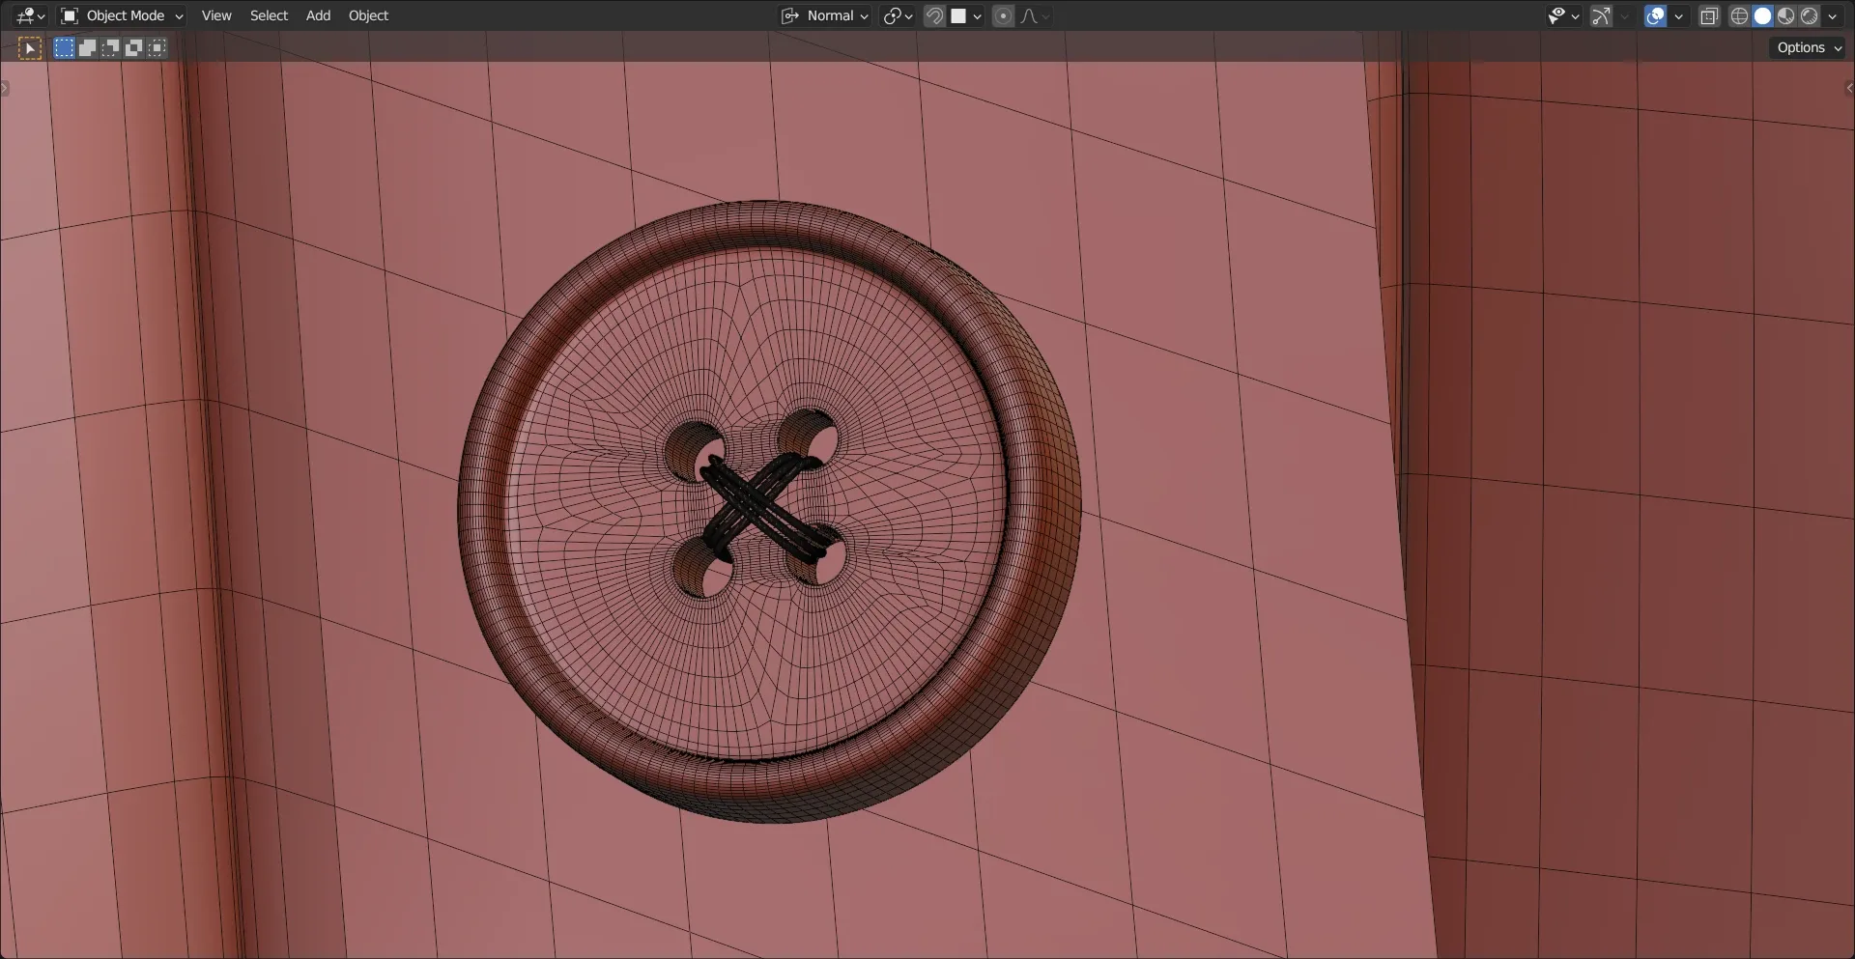Open proportional editing falloff menu

(x=1035, y=15)
